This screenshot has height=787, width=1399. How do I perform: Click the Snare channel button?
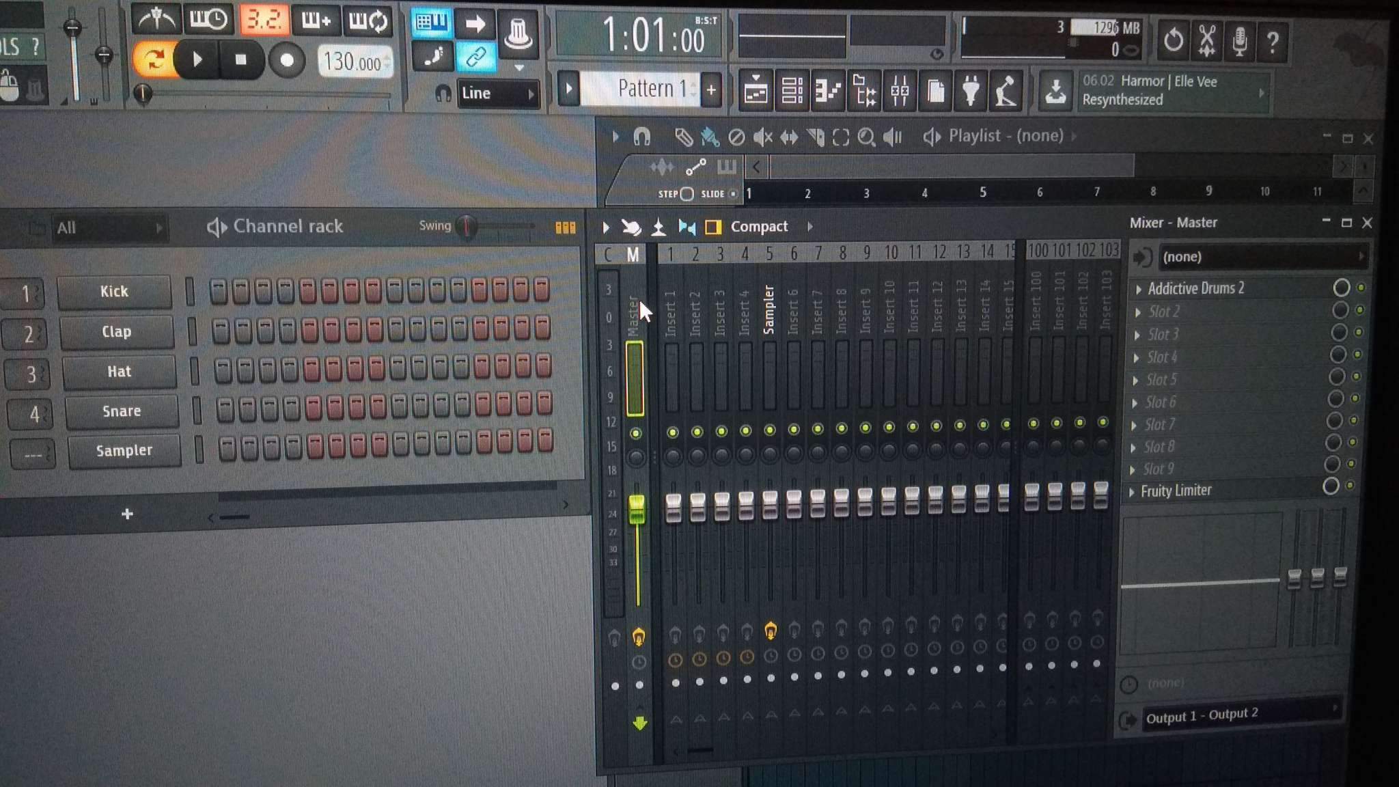click(122, 411)
